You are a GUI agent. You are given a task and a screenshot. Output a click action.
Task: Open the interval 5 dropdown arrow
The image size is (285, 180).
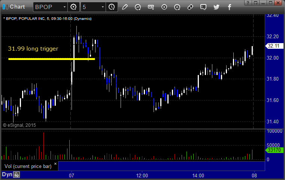tap(103, 7)
